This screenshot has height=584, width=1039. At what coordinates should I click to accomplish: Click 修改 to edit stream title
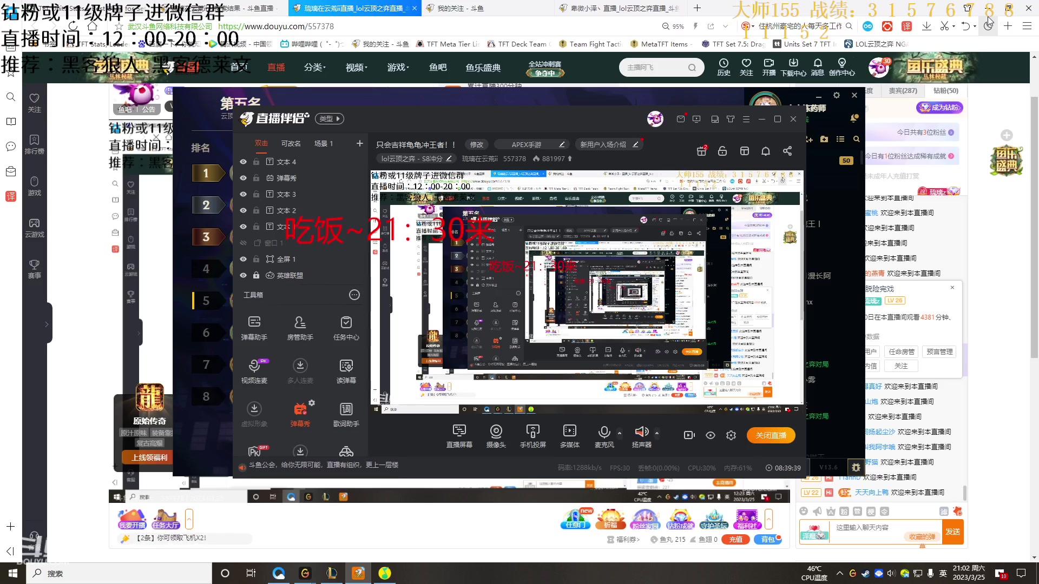click(x=477, y=144)
